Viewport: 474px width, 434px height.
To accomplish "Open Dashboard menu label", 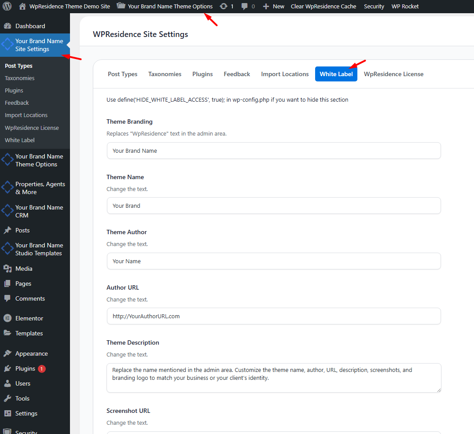I will [x=30, y=26].
